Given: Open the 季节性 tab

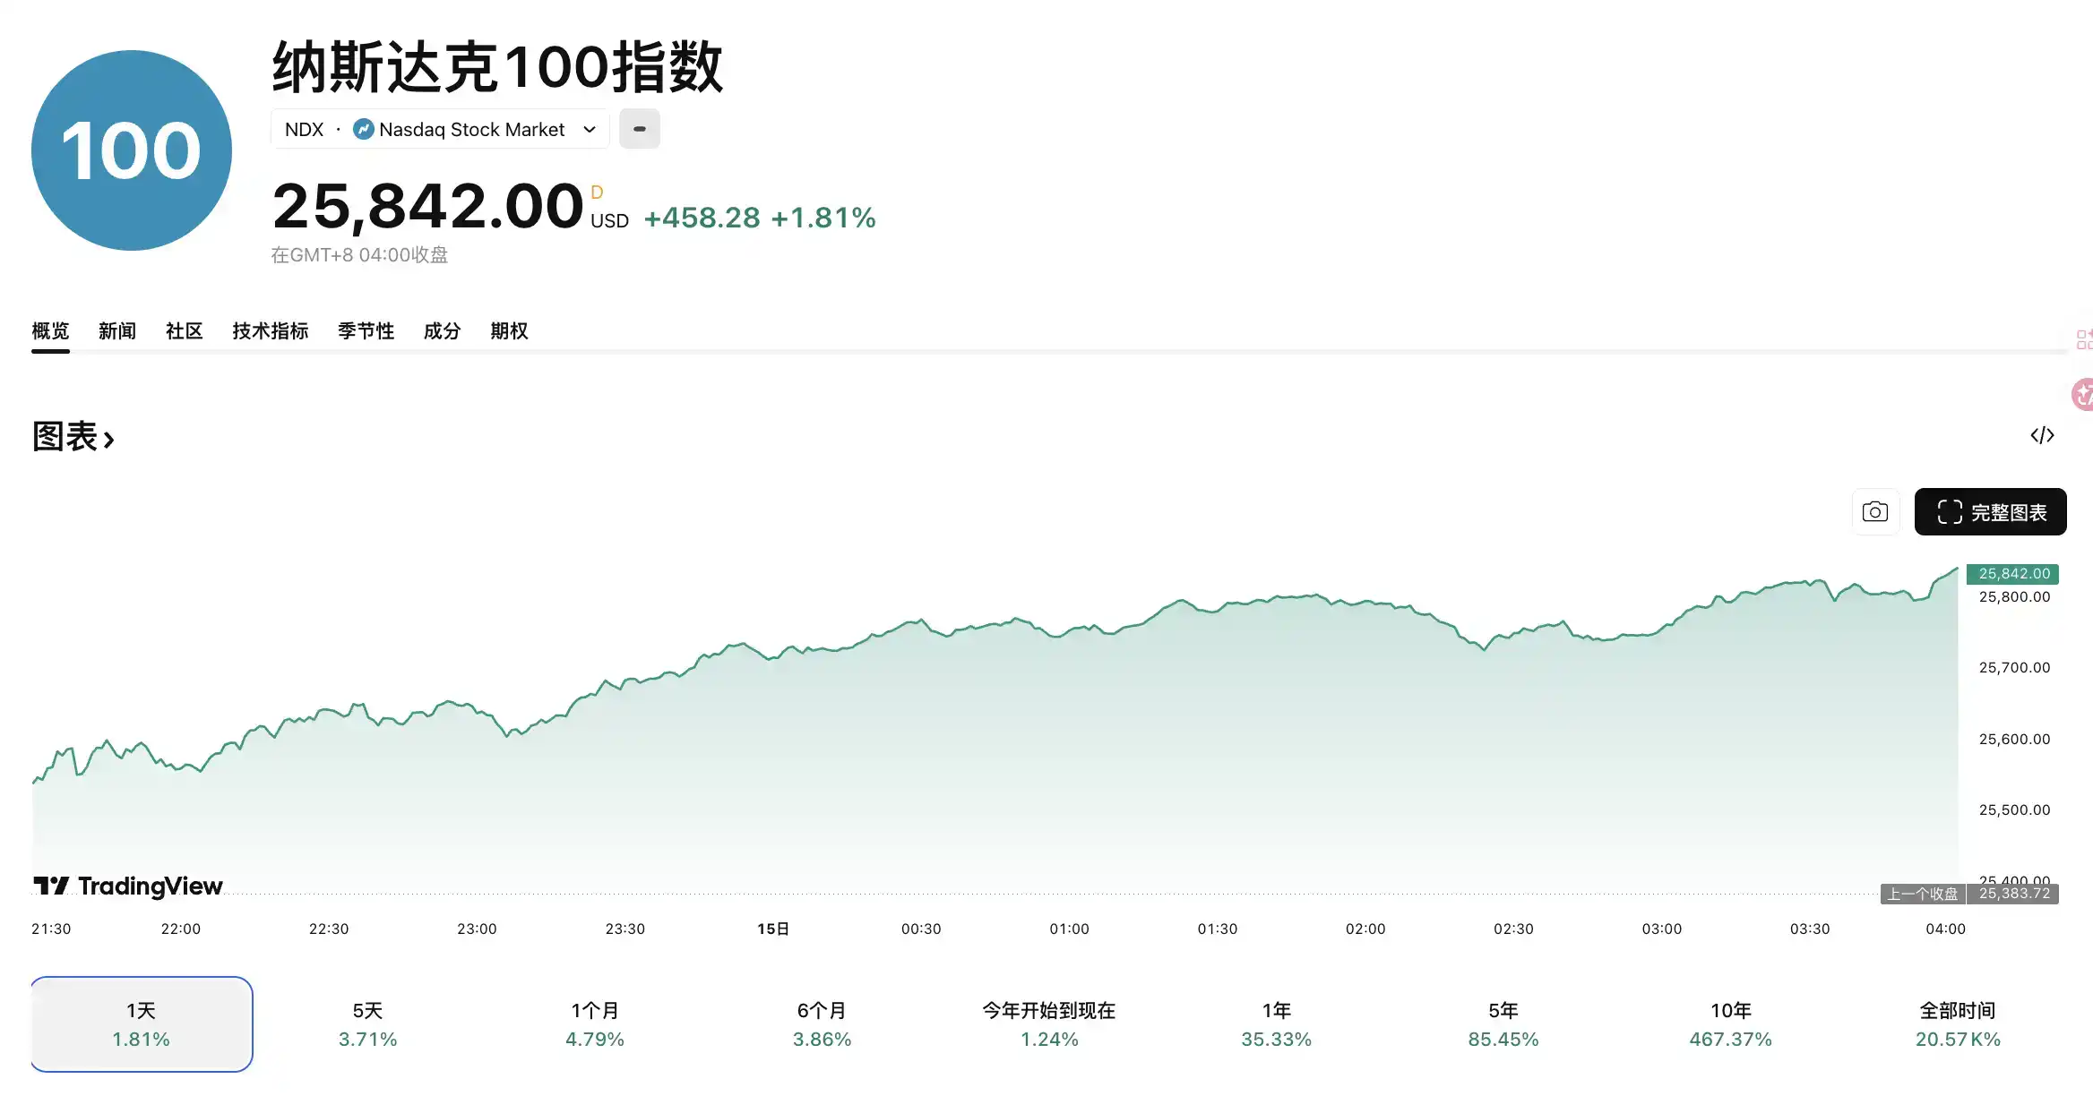Looking at the screenshot, I should [365, 331].
